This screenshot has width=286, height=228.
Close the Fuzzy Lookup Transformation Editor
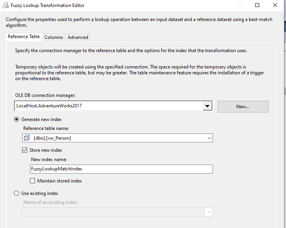pyautogui.click(x=275, y=5)
